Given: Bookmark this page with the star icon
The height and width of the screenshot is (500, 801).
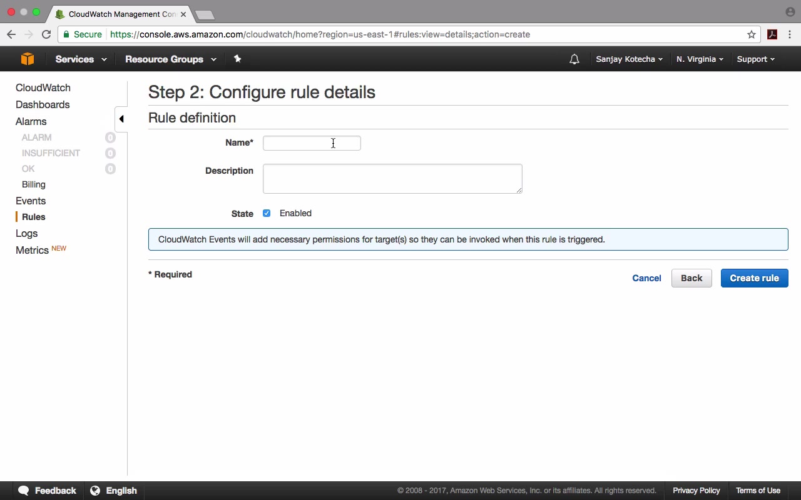Looking at the screenshot, I should point(752,34).
